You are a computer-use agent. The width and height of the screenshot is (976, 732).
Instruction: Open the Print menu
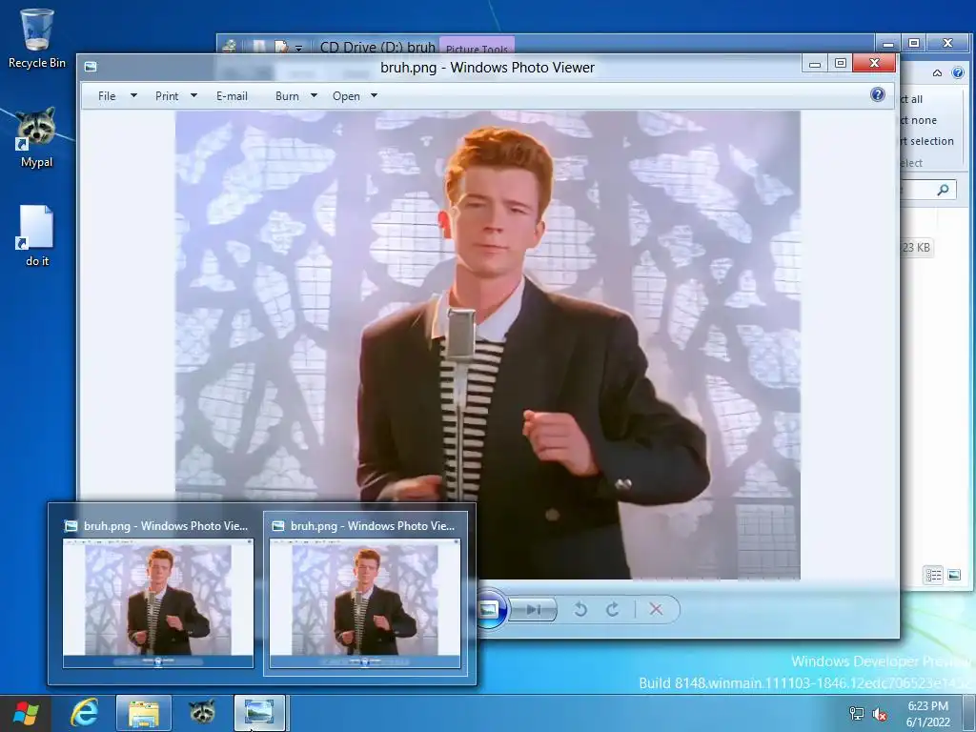pos(166,96)
